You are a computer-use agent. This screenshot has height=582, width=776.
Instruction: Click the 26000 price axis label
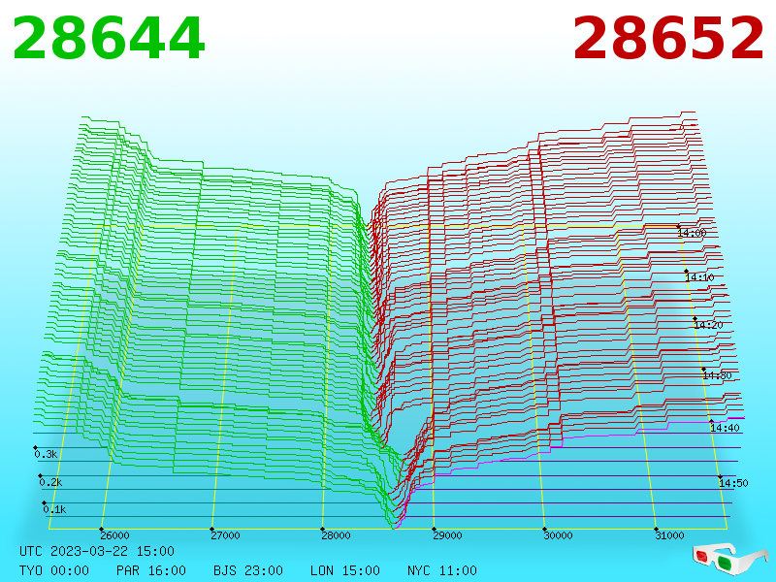click(x=114, y=535)
